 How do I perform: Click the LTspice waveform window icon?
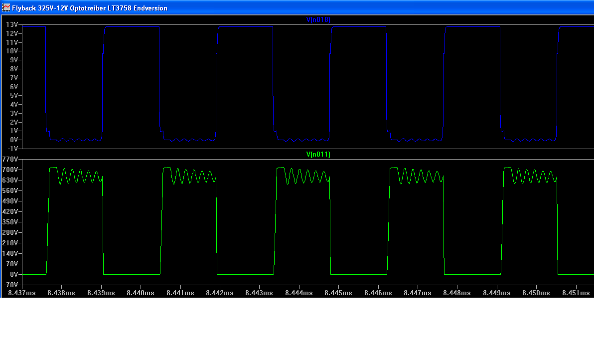6,8
